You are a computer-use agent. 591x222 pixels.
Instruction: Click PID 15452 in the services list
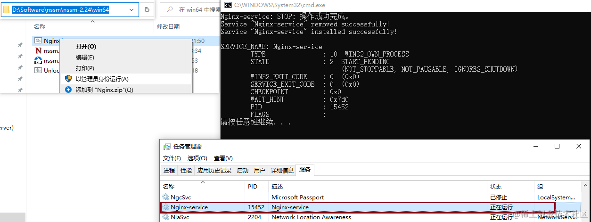[x=257, y=207]
